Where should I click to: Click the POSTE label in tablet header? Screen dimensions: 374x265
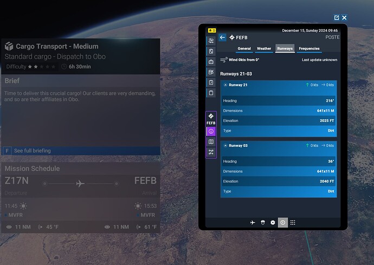pyautogui.click(x=332, y=37)
